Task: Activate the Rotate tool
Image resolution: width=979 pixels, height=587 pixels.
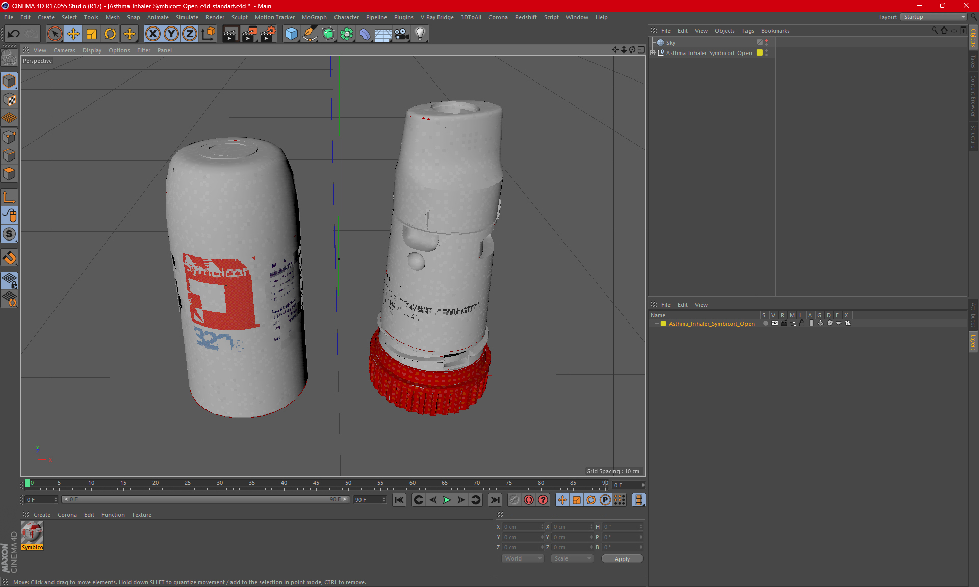Action: 110,34
